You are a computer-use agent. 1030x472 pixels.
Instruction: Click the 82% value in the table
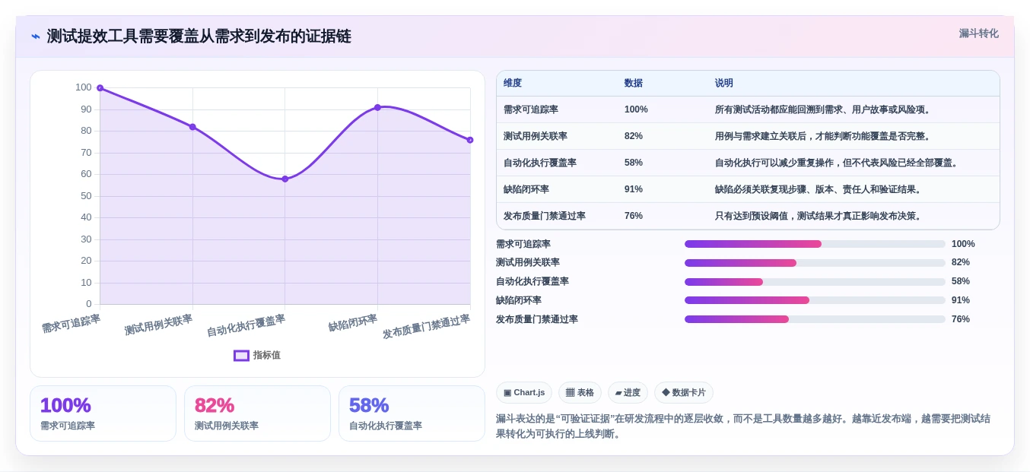point(634,136)
